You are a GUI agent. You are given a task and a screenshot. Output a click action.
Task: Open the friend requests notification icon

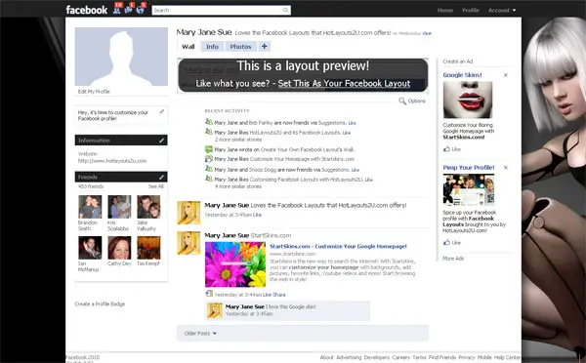click(x=117, y=10)
